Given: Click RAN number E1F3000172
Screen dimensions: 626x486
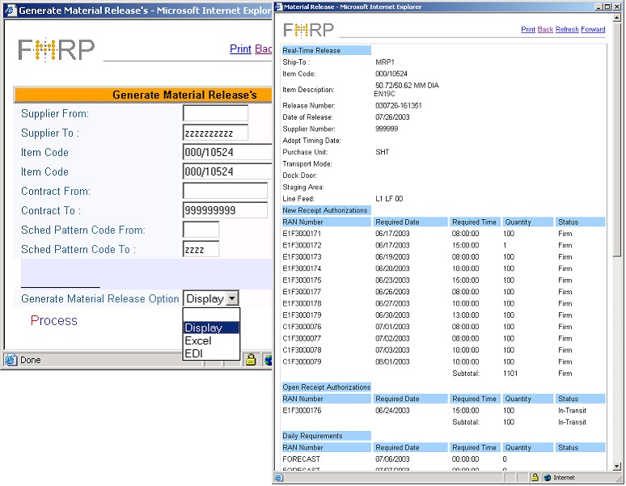Looking at the screenshot, I should (302, 245).
